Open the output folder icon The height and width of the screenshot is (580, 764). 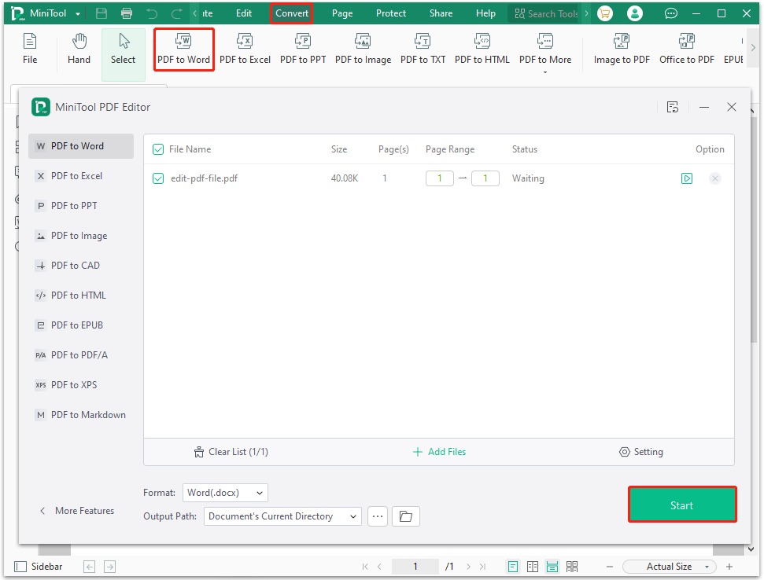[406, 517]
